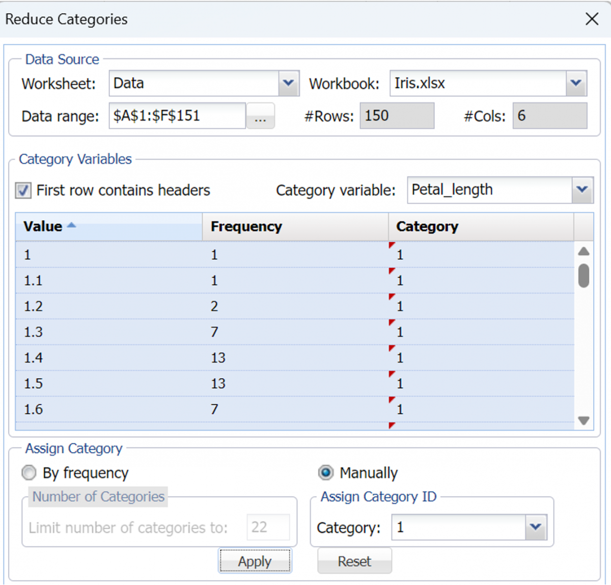Click the scrollbar up arrow
Image resolution: width=611 pixels, height=585 pixels.
pos(584,250)
